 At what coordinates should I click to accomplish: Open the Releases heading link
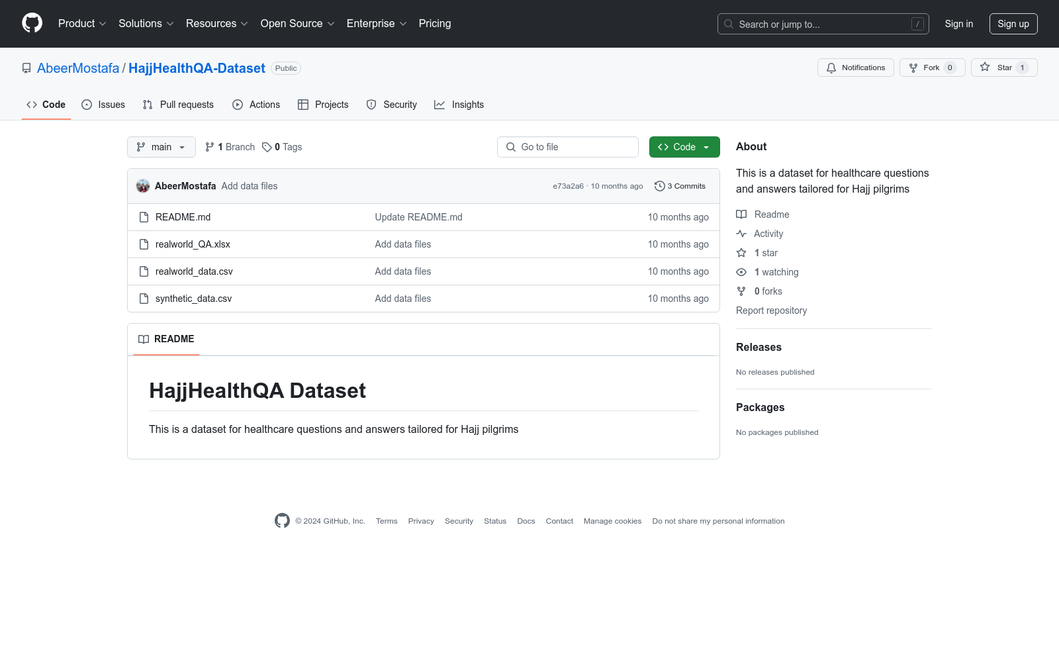(759, 347)
